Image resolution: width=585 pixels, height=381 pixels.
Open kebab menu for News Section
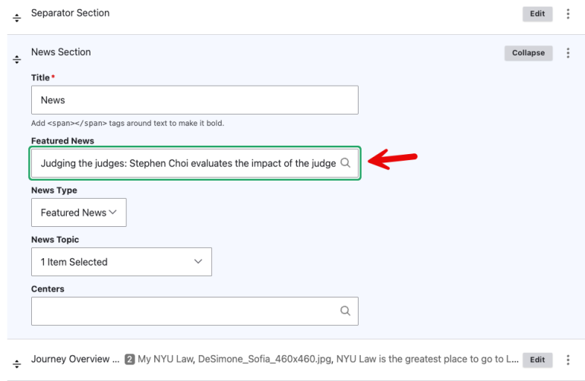pos(568,53)
